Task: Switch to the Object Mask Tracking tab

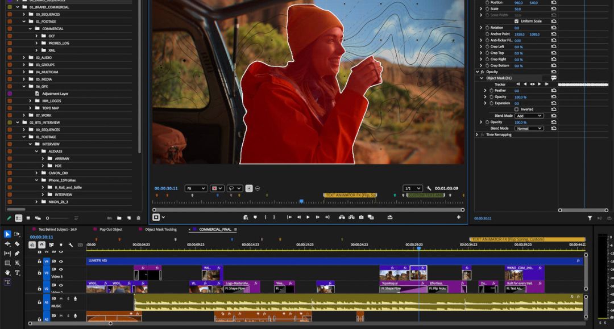Action: tap(161, 230)
